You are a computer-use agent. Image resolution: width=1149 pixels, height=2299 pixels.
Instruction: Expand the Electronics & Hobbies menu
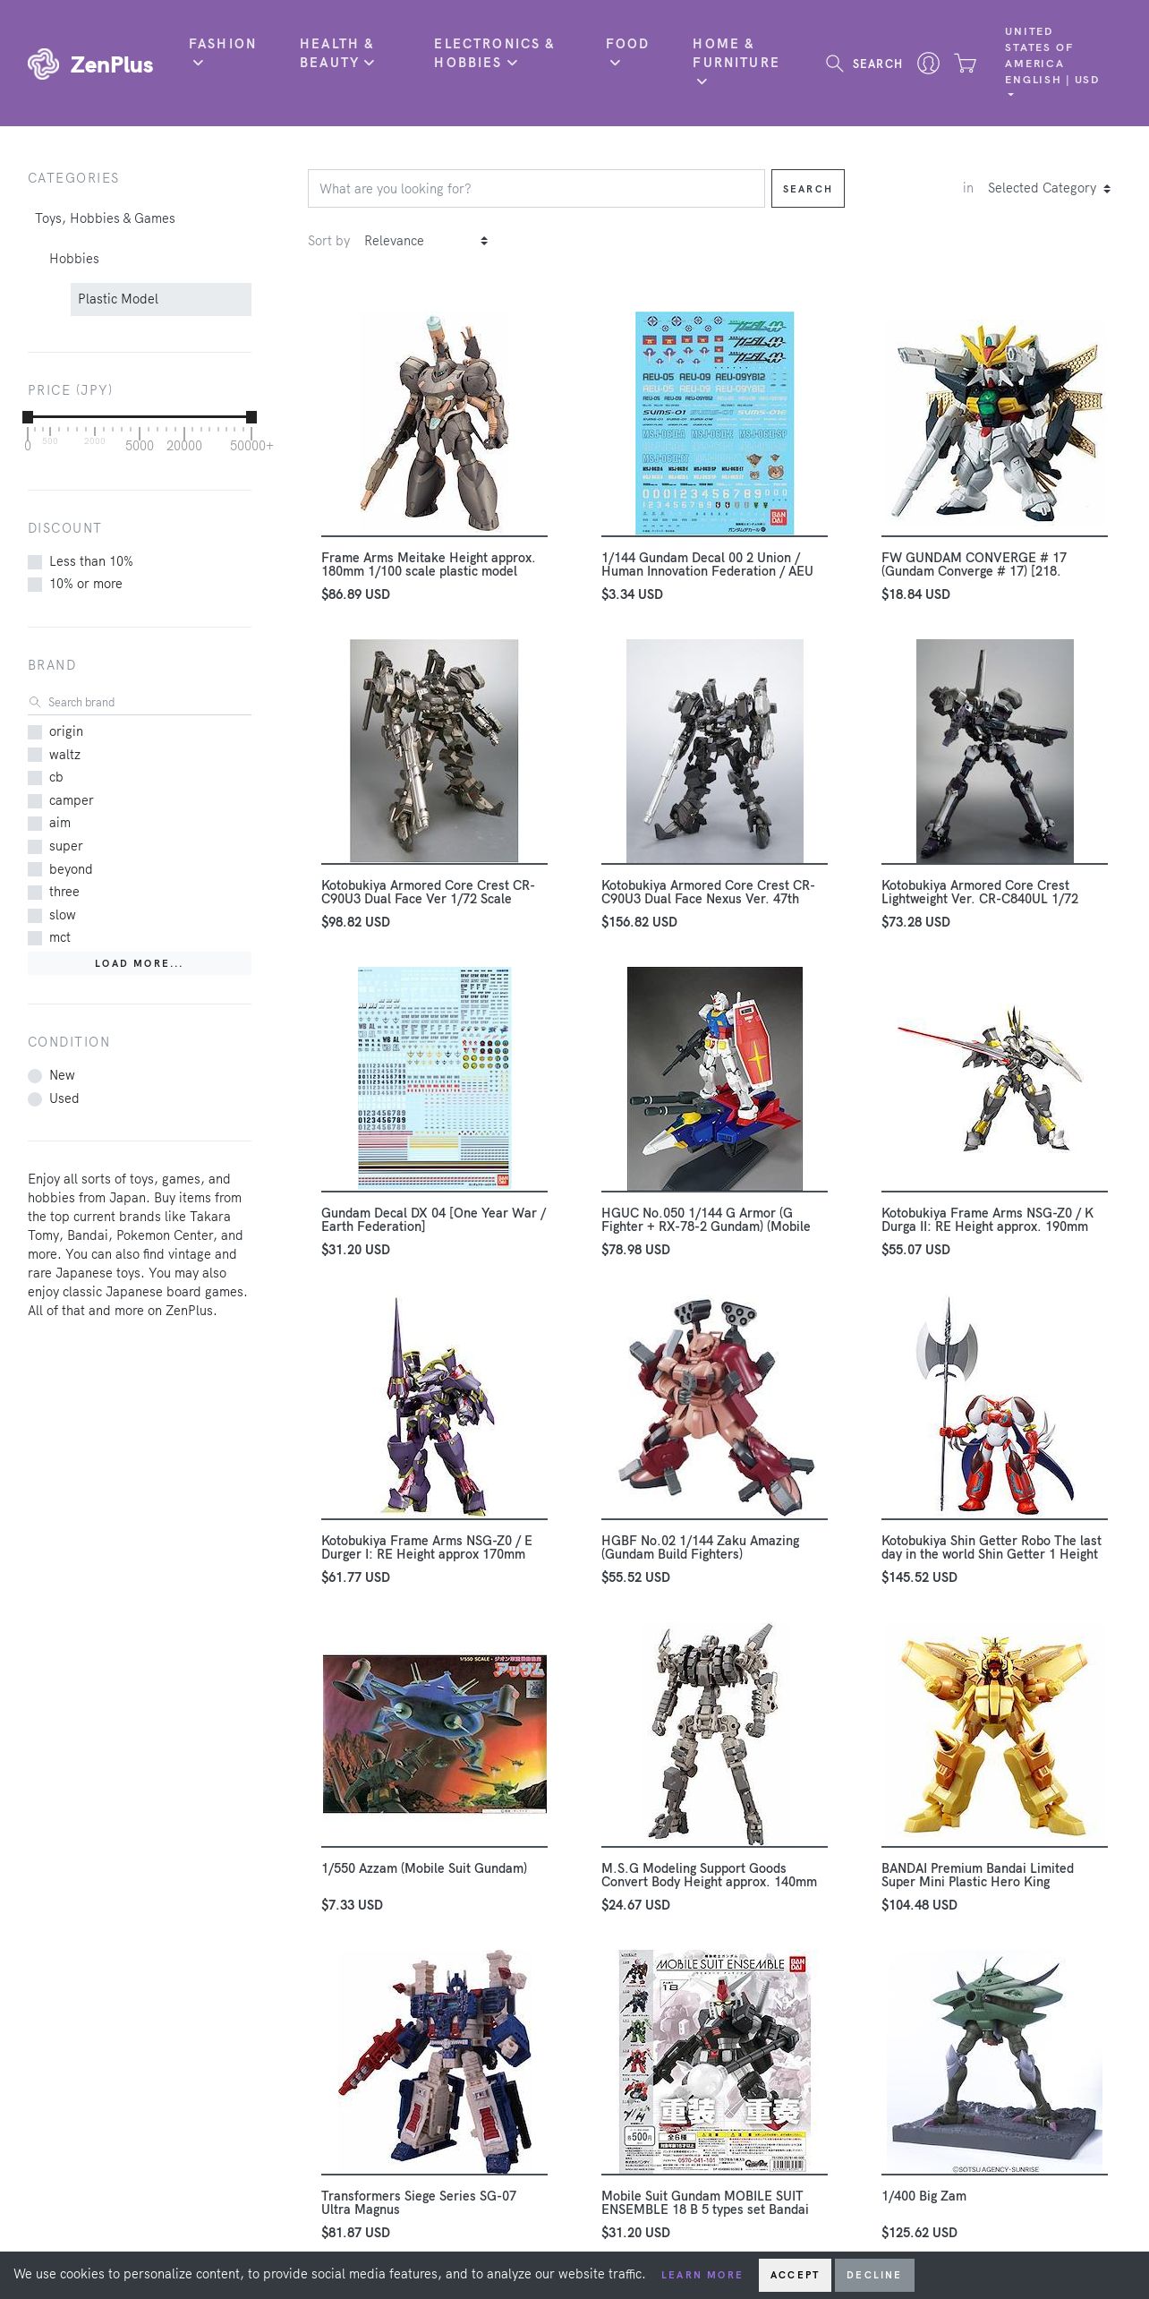tap(494, 53)
